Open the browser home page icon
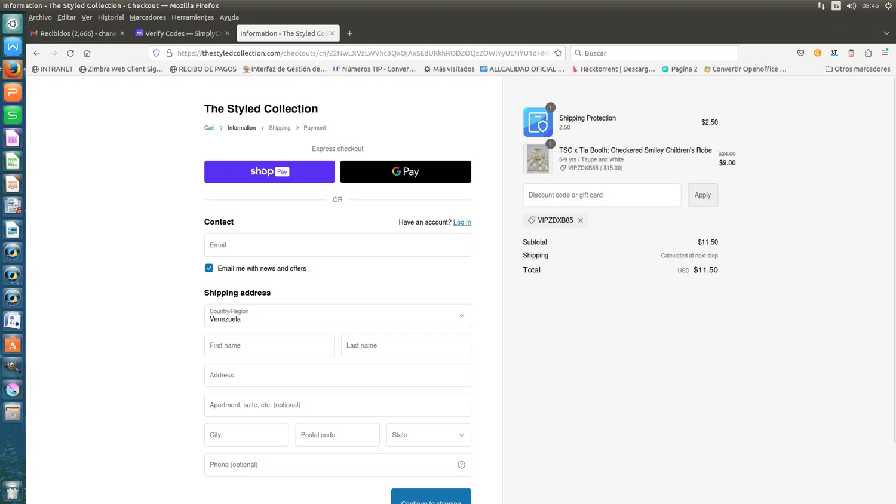The image size is (896, 504). pyautogui.click(x=87, y=53)
